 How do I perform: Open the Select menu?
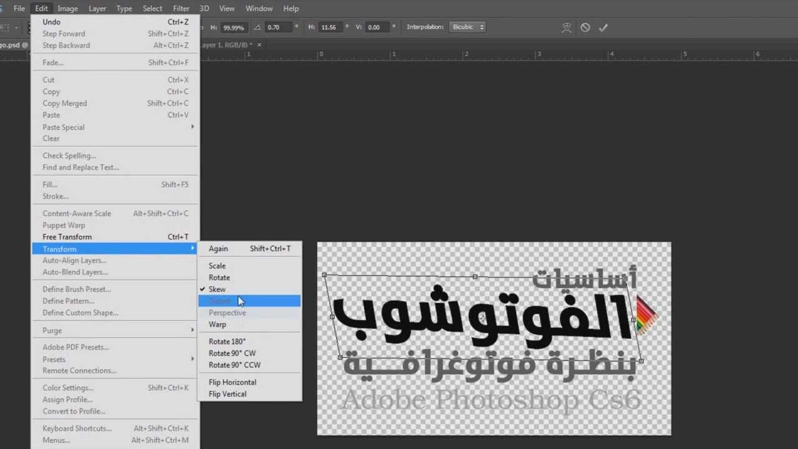tap(152, 9)
